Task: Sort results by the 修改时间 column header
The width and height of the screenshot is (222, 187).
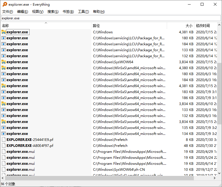Action: click(205, 26)
